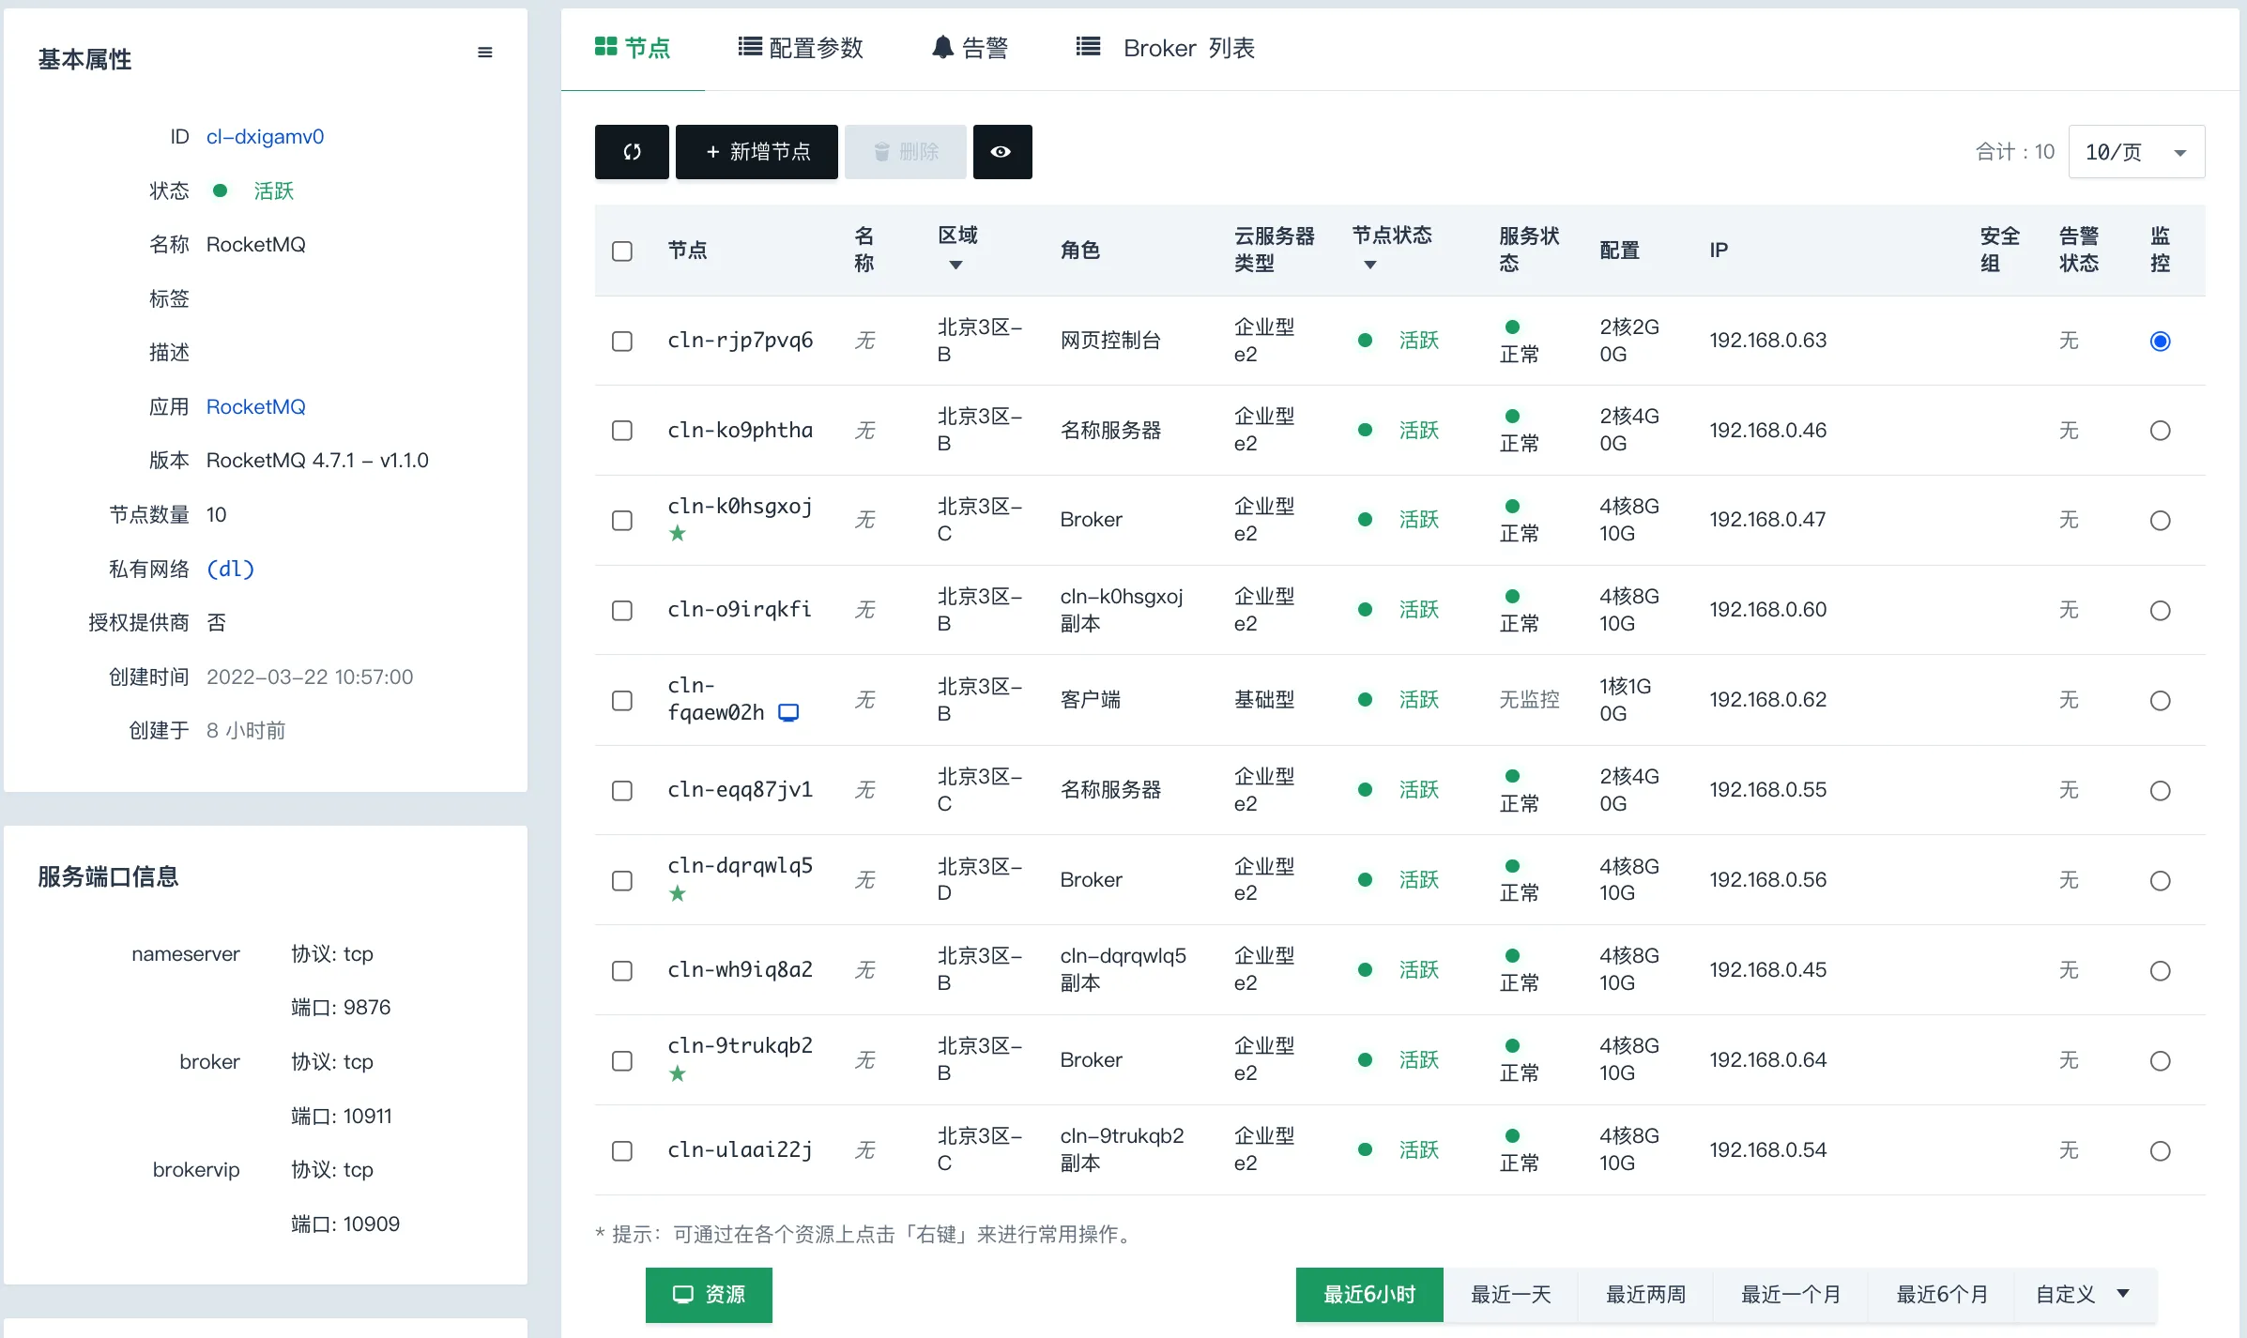Click the creation time 2022-03-22 10:57:00

pyautogui.click(x=310, y=677)
